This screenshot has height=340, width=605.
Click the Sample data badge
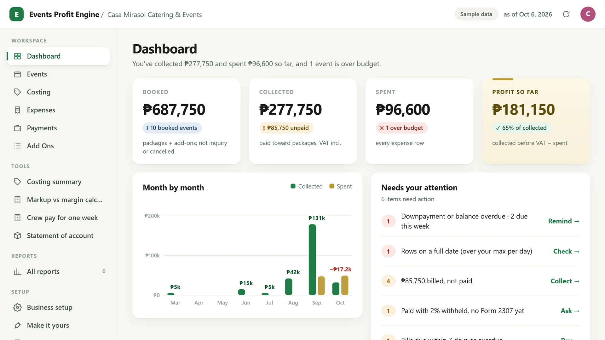(x=476, y=14)
